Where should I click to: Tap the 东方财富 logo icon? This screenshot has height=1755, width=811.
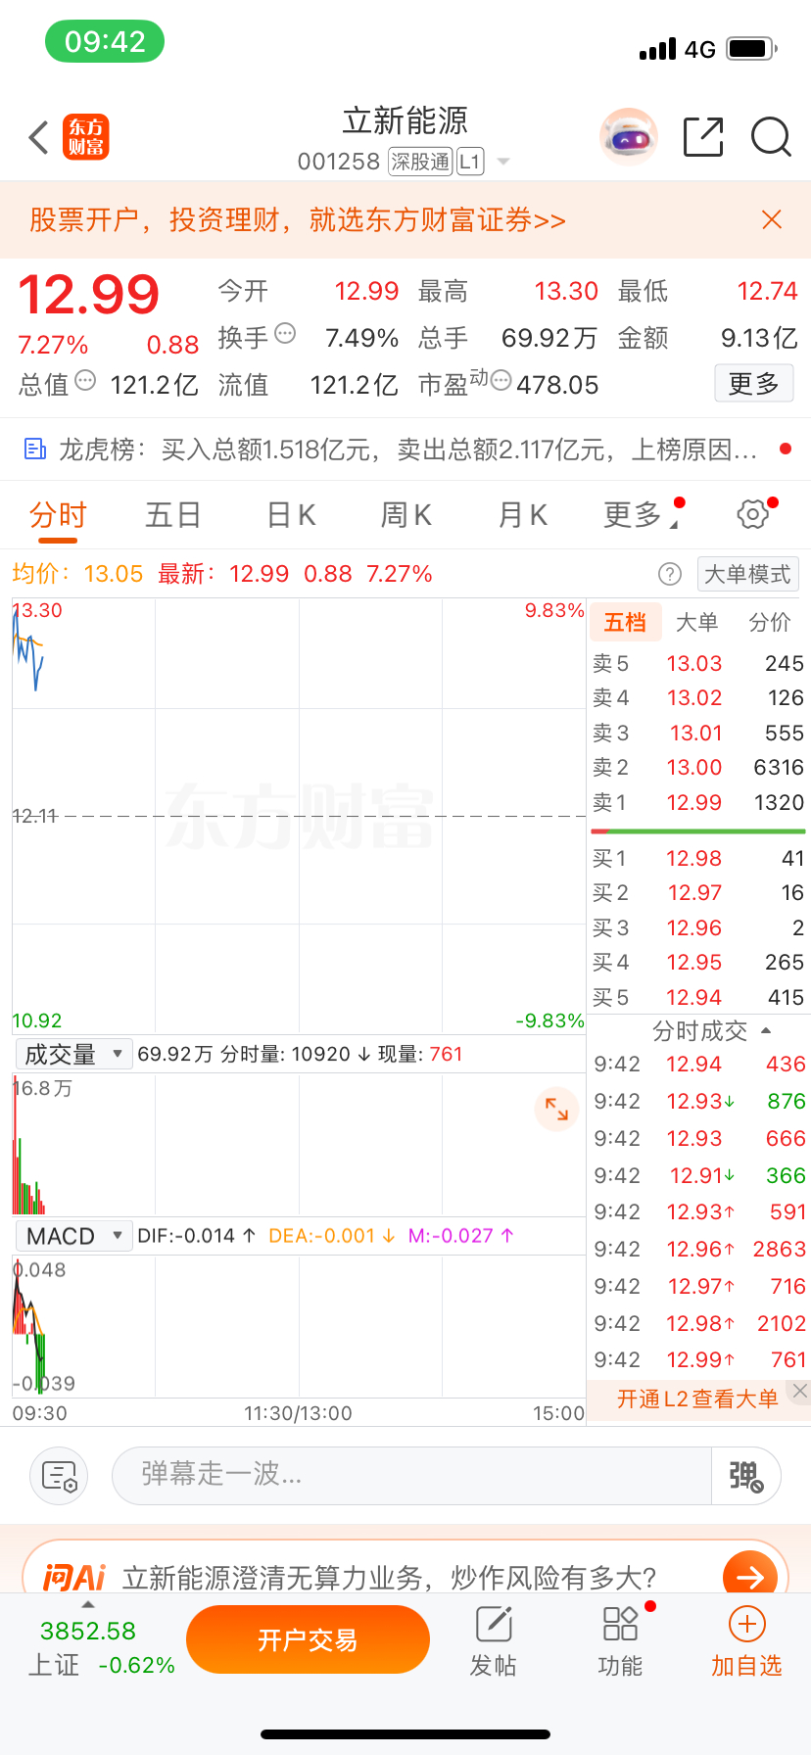86,137
